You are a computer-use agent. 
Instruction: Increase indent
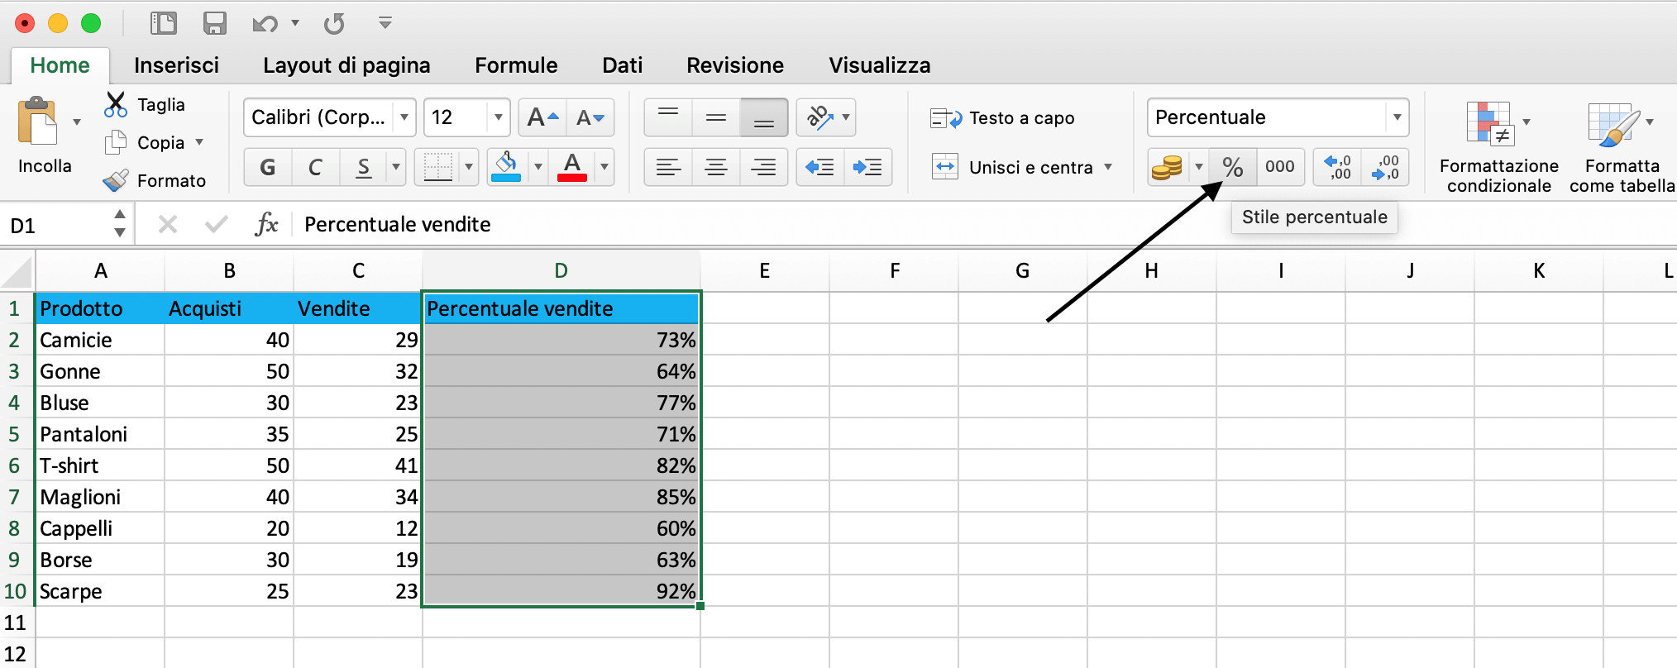point(868,167)
